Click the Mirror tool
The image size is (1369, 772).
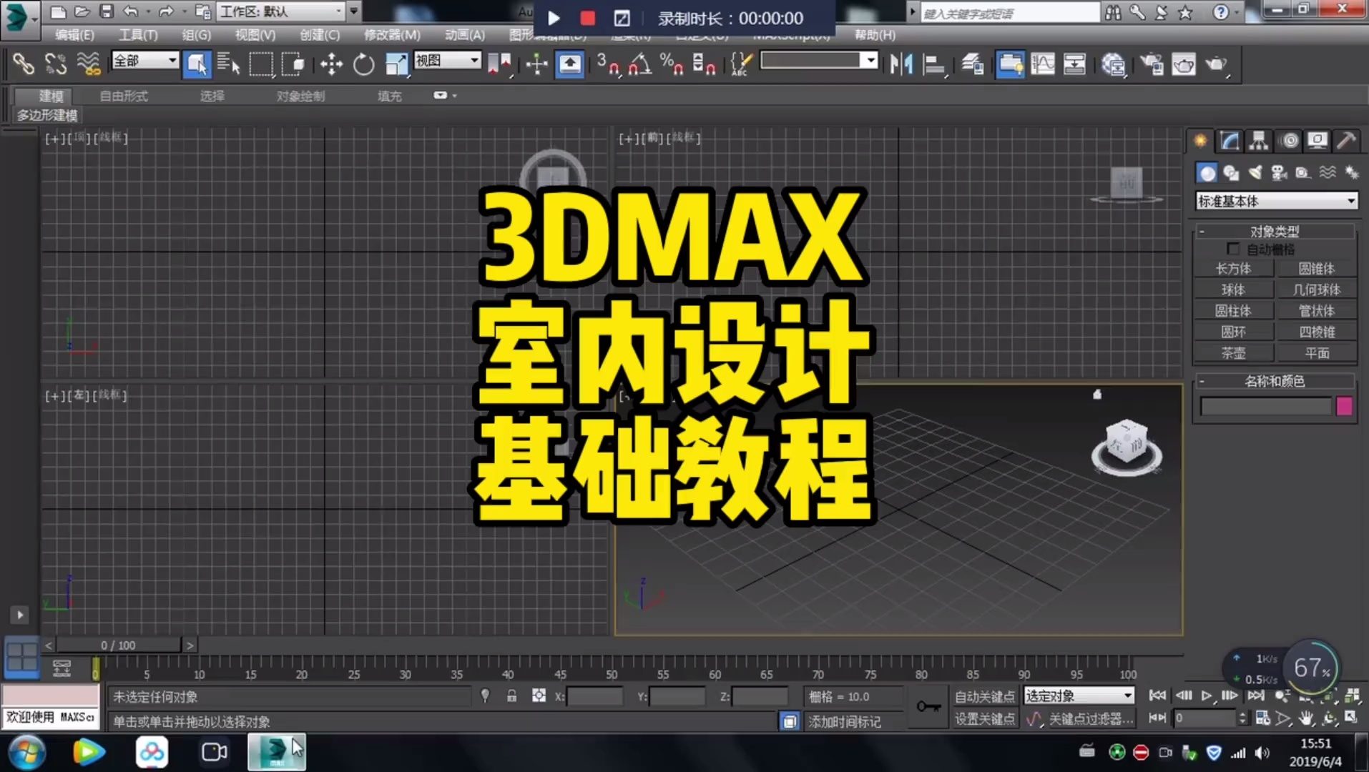pyautogui.click(x=901, y=64)
